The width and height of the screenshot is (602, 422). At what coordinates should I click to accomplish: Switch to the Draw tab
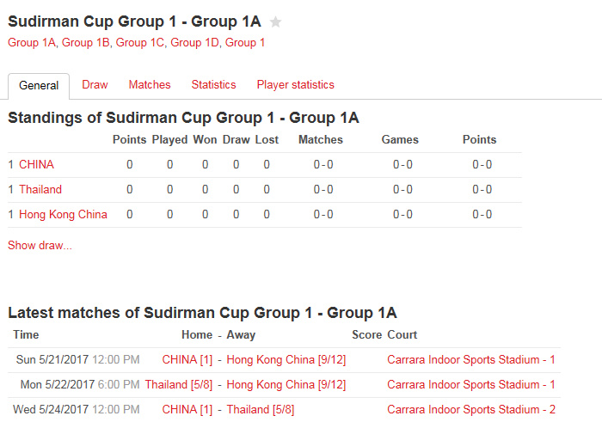pos(95,85)
